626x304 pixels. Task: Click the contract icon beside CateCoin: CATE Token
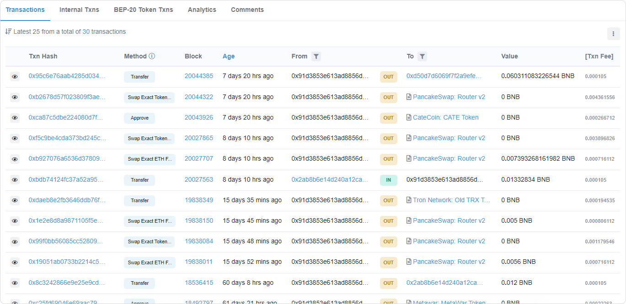click(409, 117)
